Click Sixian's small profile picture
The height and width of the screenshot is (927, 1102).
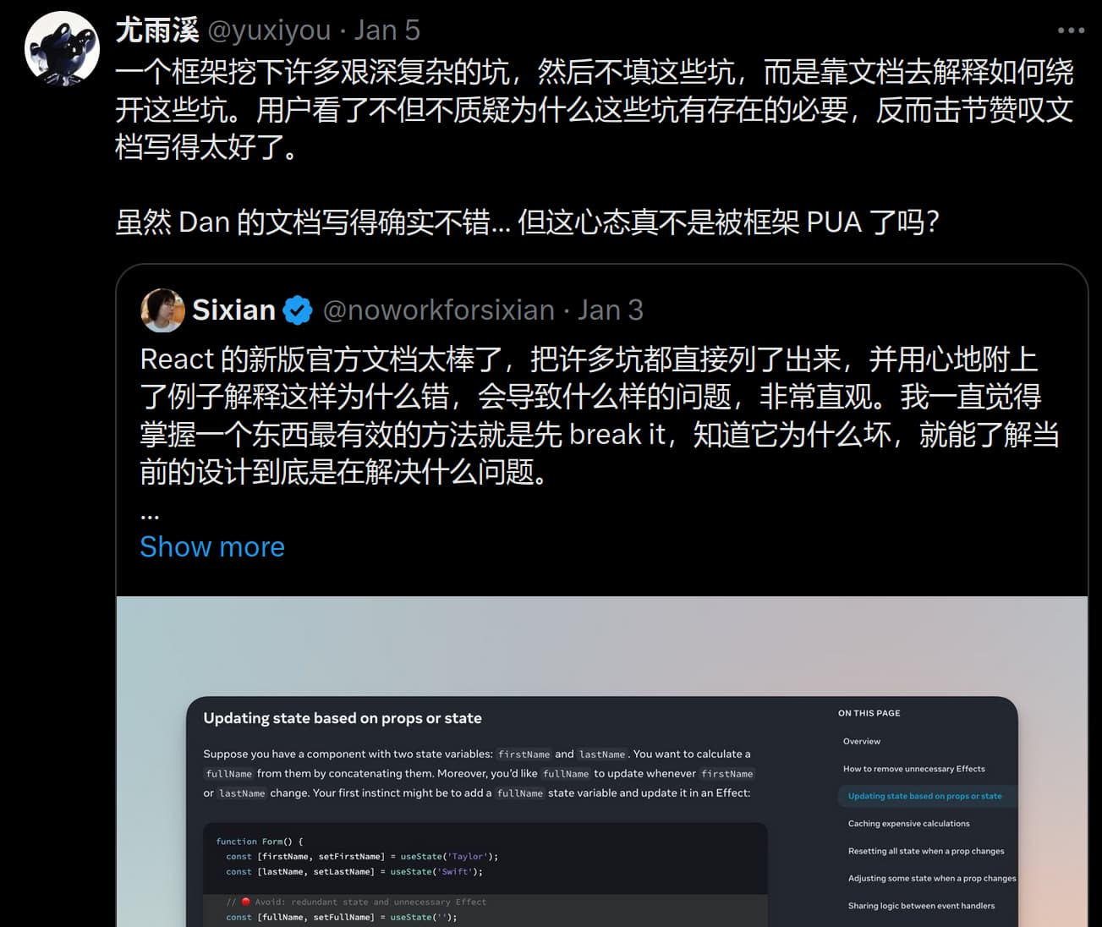click(x=162, y=310)
